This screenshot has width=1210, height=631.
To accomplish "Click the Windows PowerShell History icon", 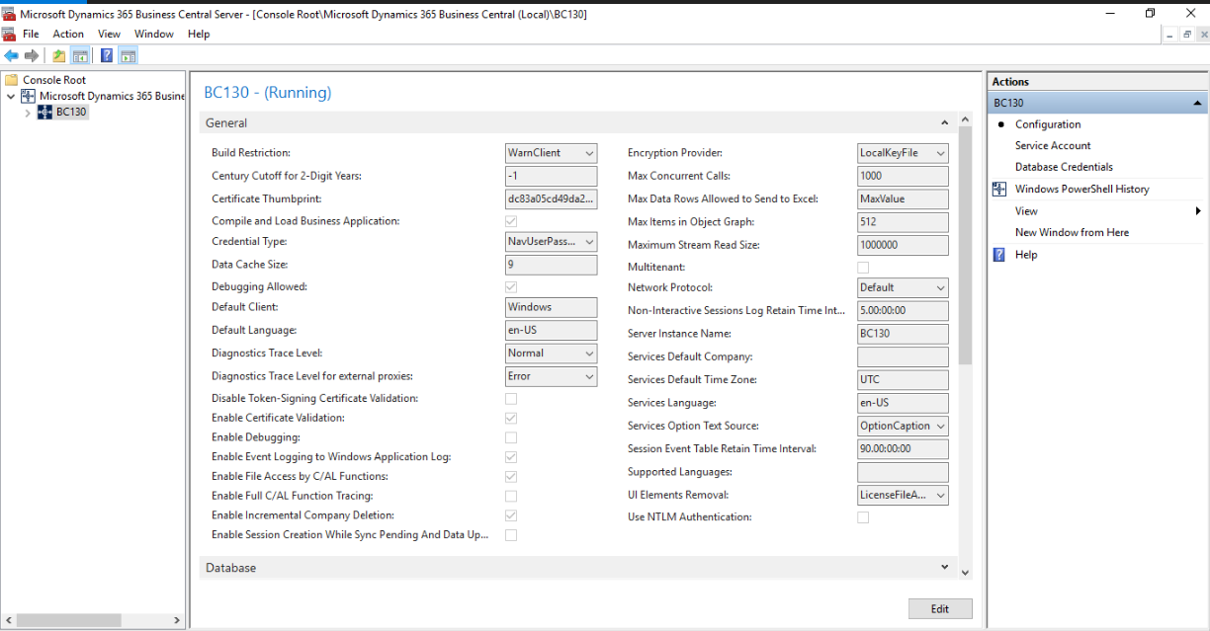I will pyautogui.click(x=998, y=190).
